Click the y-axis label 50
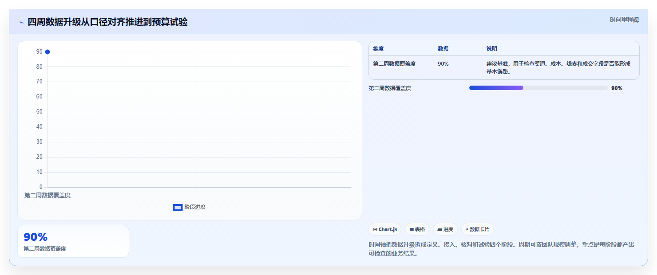Image resolution: width=657 pixels, height=275 pixels. click(40, 112)
